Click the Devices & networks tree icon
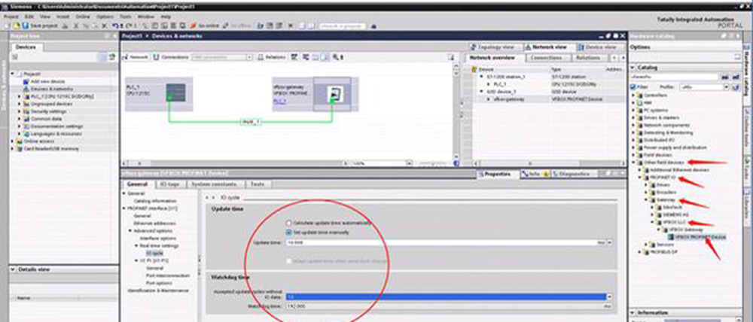This screenshot has width=753, height=322. 26,89
